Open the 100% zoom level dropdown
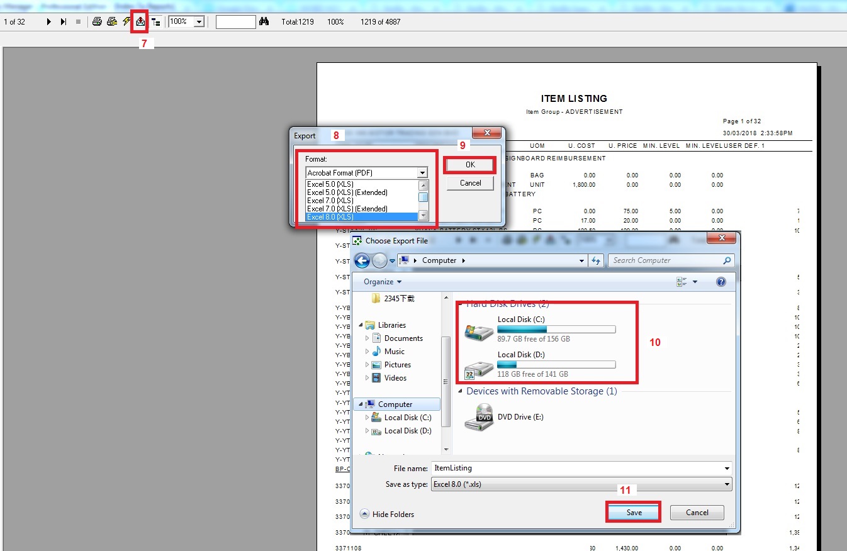The height and width of the screenshot is (551, 847). [199, 21]
